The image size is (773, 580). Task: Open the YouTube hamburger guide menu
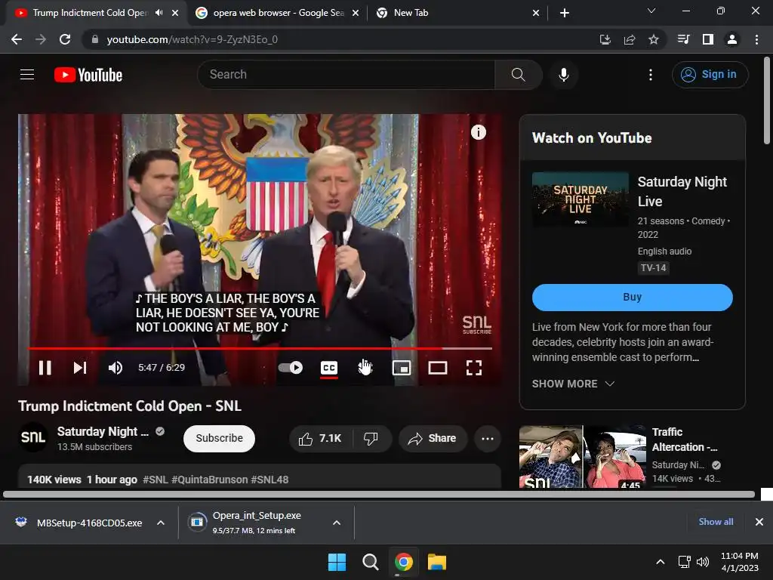27,75
